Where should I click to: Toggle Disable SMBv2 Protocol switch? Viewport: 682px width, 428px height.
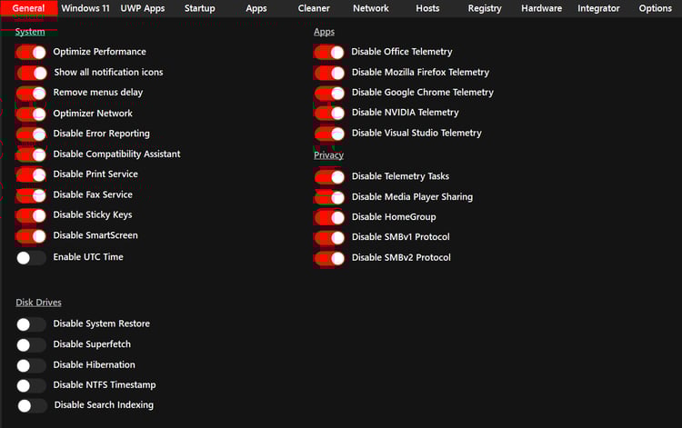pos(329,258)
